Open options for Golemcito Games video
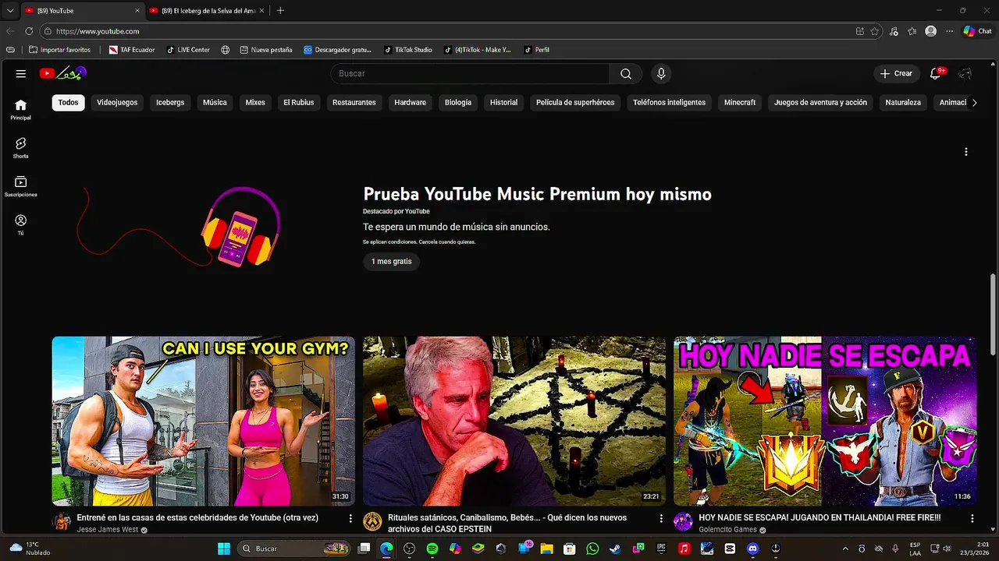 coord(972,518)
